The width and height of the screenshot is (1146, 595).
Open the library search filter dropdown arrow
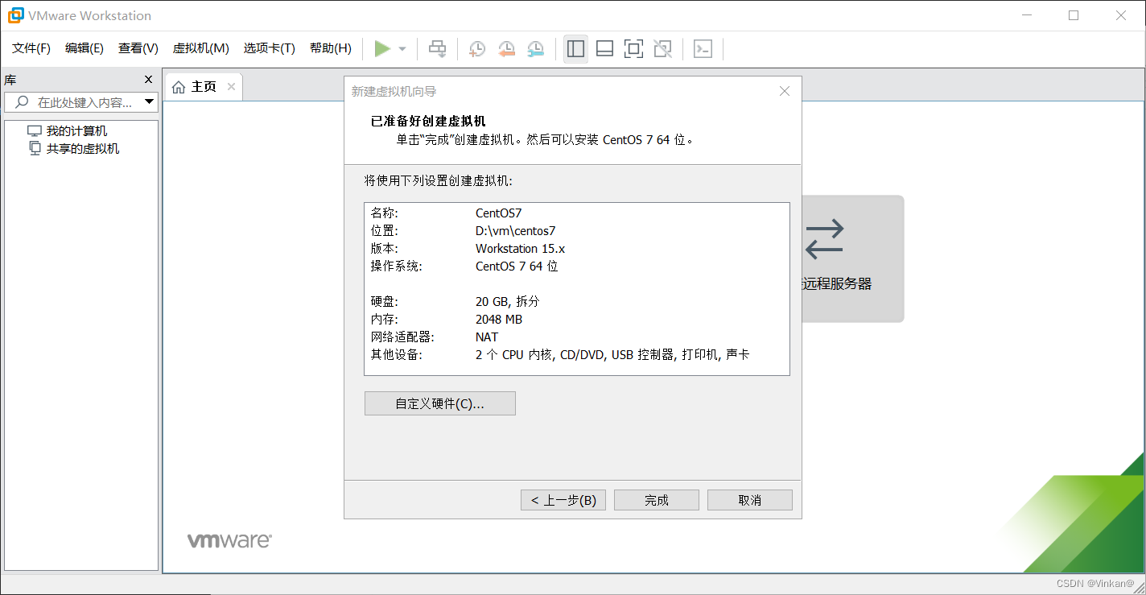tap(150, 101)
